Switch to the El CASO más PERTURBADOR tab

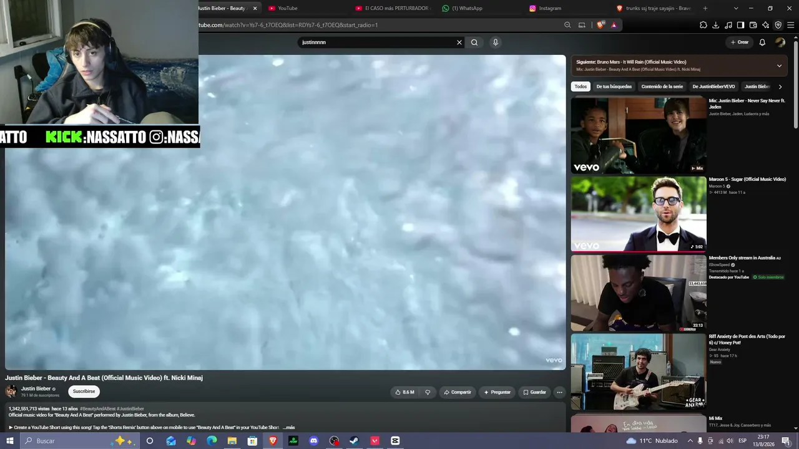pyautogui.click(x=391, y=8)
